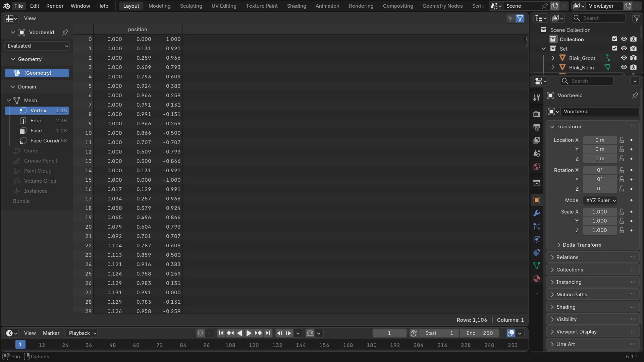Open the Collection properties tab

537,183
